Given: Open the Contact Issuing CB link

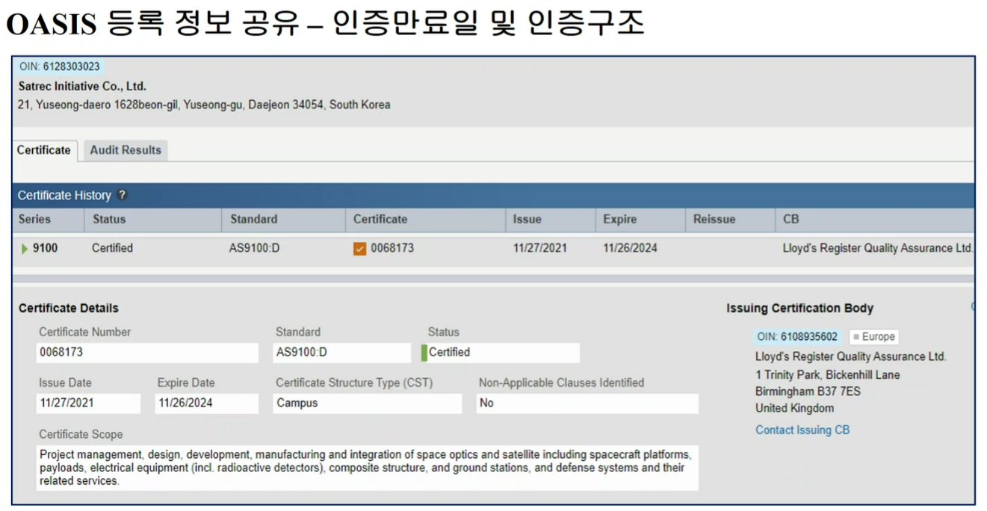Looking at the screenshot, I should pos(802,430).
